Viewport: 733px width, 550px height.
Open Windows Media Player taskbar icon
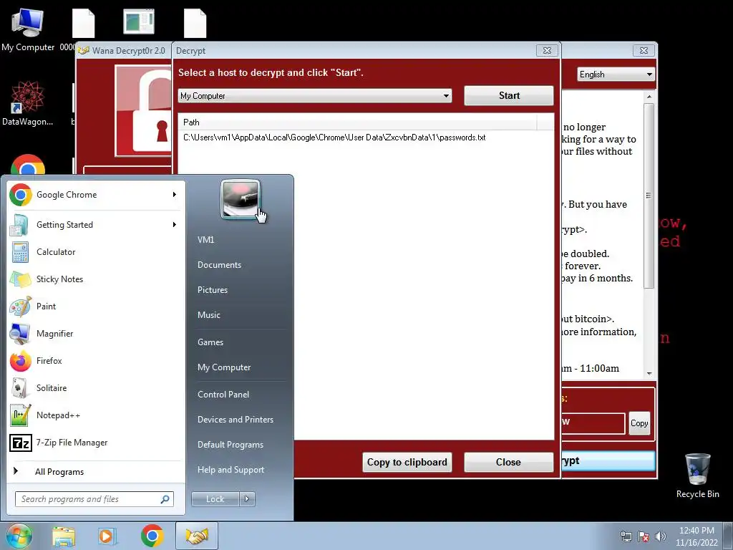107,536
